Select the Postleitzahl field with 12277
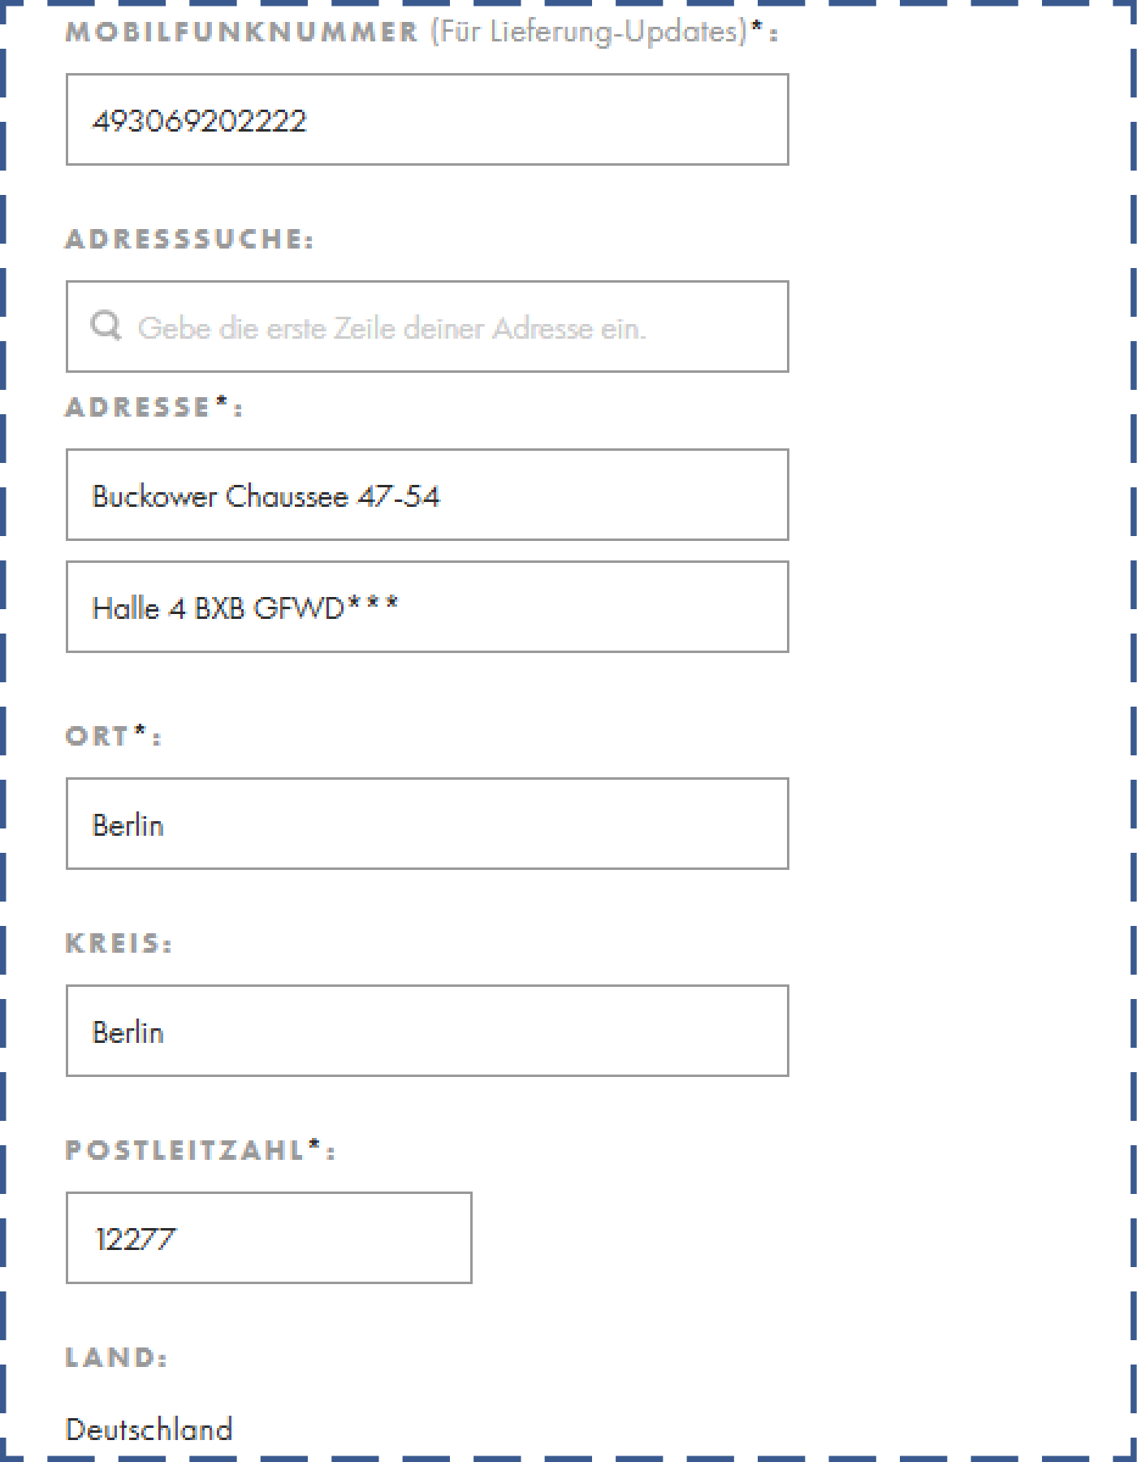 tap(268, 1239)
